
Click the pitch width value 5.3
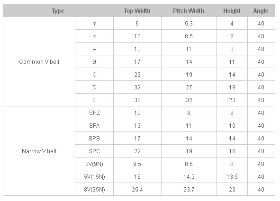point(189,23)
